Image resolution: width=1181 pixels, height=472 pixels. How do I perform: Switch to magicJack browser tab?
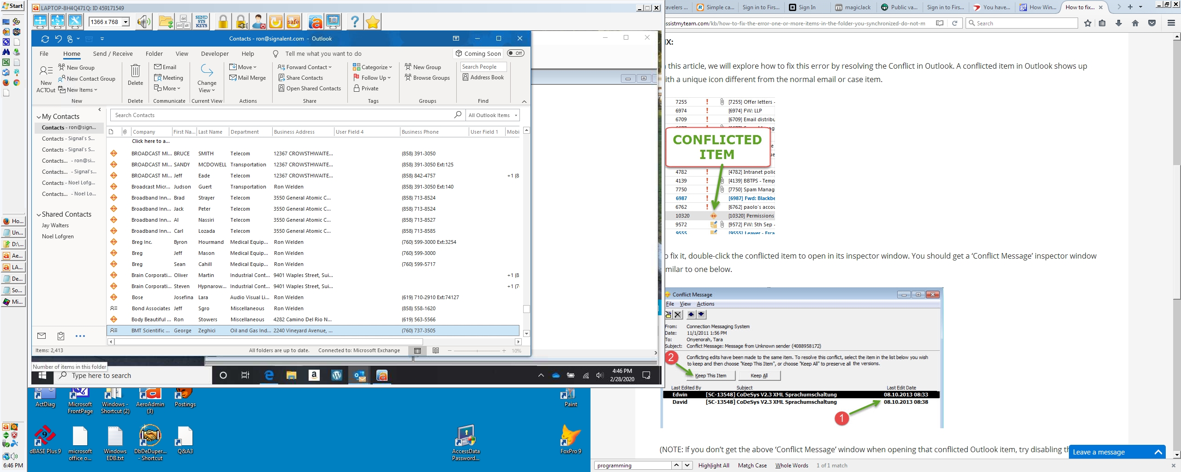click(853, 7)
